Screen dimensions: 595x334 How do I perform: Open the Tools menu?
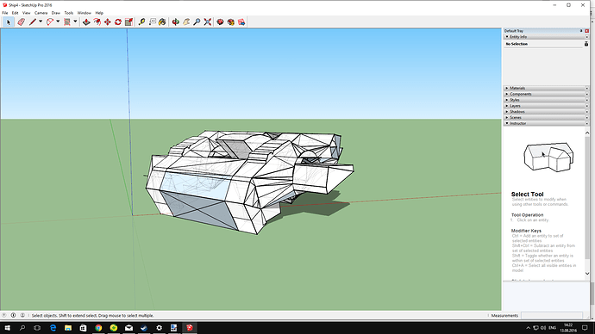(69, 13)
